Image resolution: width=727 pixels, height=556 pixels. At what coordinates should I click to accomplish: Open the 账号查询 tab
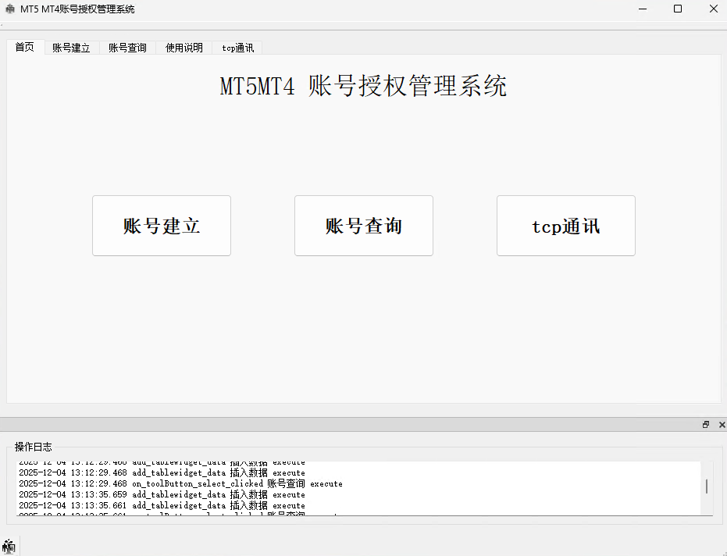click(x=127, y=48)
